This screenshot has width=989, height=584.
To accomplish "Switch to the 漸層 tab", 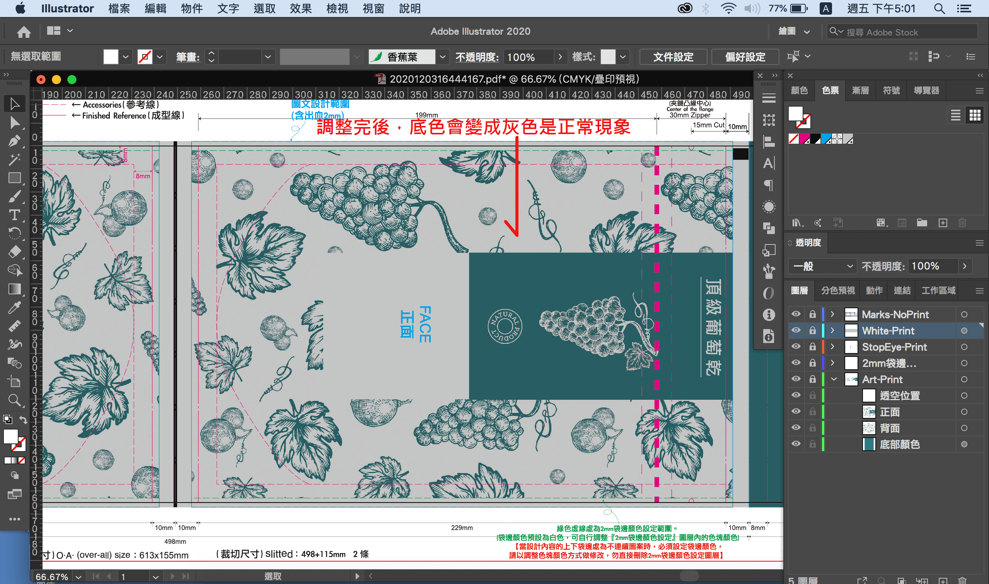I will click(x=860, y=90).
